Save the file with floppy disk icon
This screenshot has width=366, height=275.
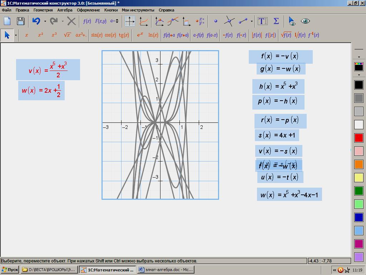click(20, 21)
